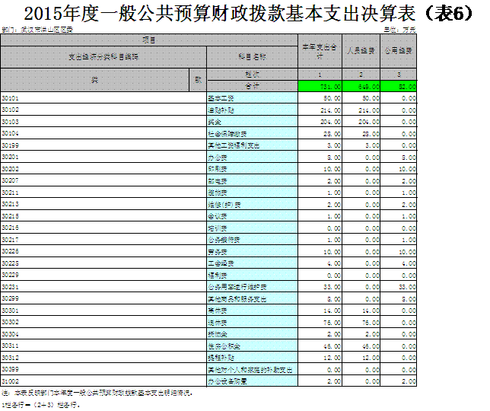Click the code cell 30201
This screenshot has width=490, height=411.
[11, 157]
